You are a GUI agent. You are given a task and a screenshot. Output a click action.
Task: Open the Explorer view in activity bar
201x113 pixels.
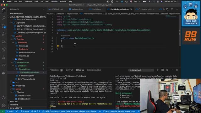(3, 10)
